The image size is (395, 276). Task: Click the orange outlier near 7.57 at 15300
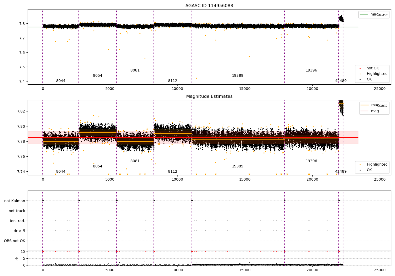tap(249, 56)
